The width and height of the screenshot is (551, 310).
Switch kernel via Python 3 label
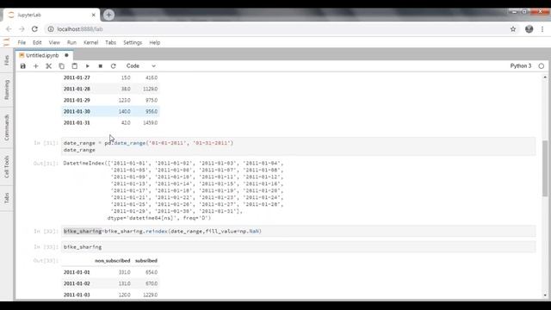tap(520, 66)
